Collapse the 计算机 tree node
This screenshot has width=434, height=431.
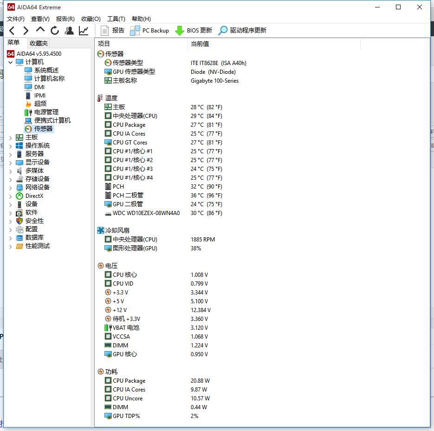[x=11, y=62]
